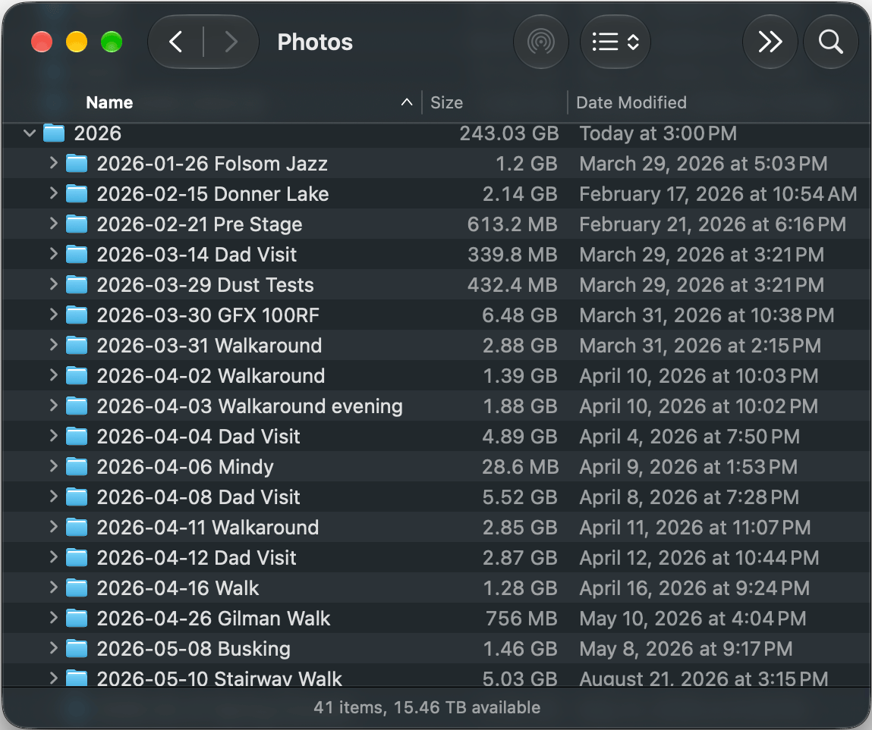Select the 2026-04-02 Walkaround folder icon
The height and width of the screenshot is (730, 872).
tap(77, 375)
